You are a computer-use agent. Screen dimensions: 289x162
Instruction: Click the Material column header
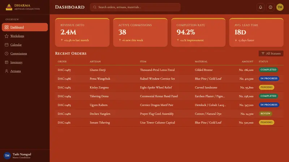tap(201, 62)
